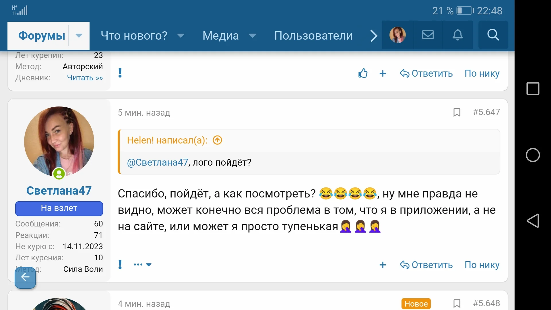551x310 pixels.
Task: Bookmark post #5.647
Action: pos(457,112)
